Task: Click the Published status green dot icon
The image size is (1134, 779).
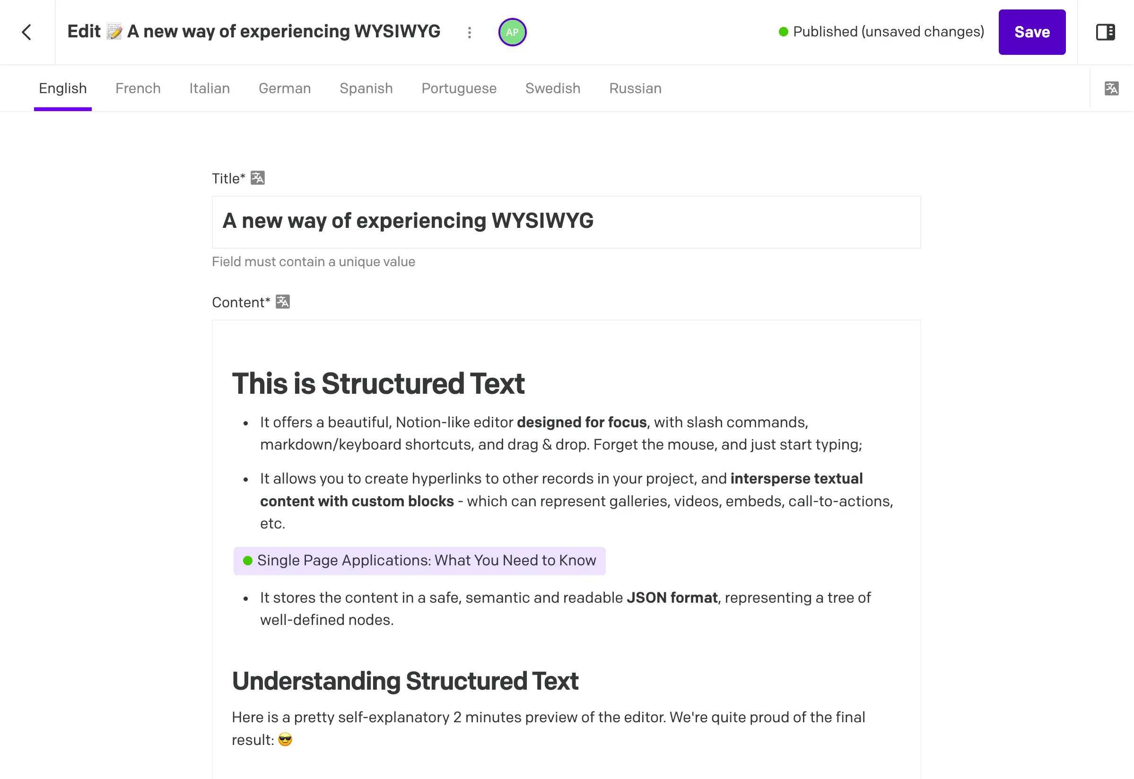Action: click(x=782, y=32)
